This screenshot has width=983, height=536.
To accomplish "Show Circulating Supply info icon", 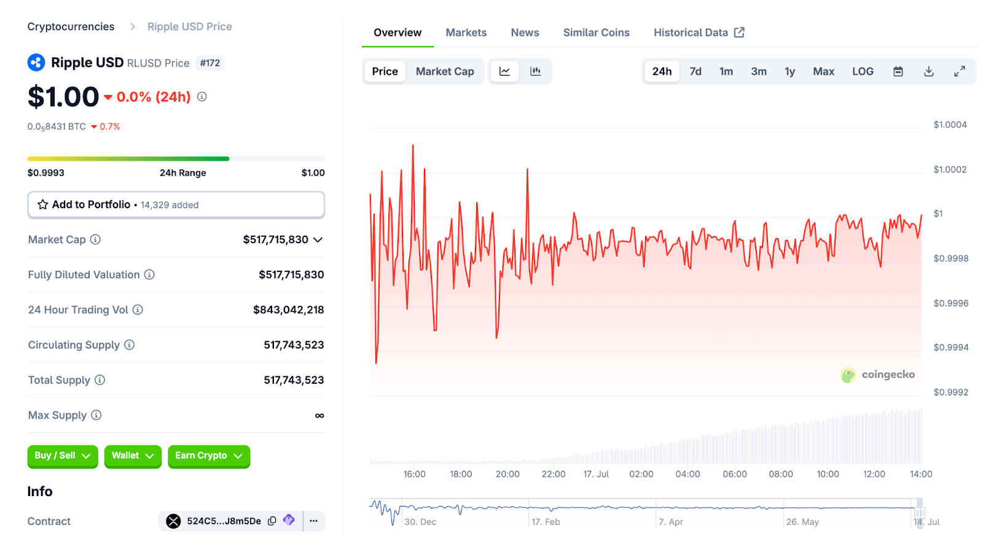I will click(x=129, y=344).
